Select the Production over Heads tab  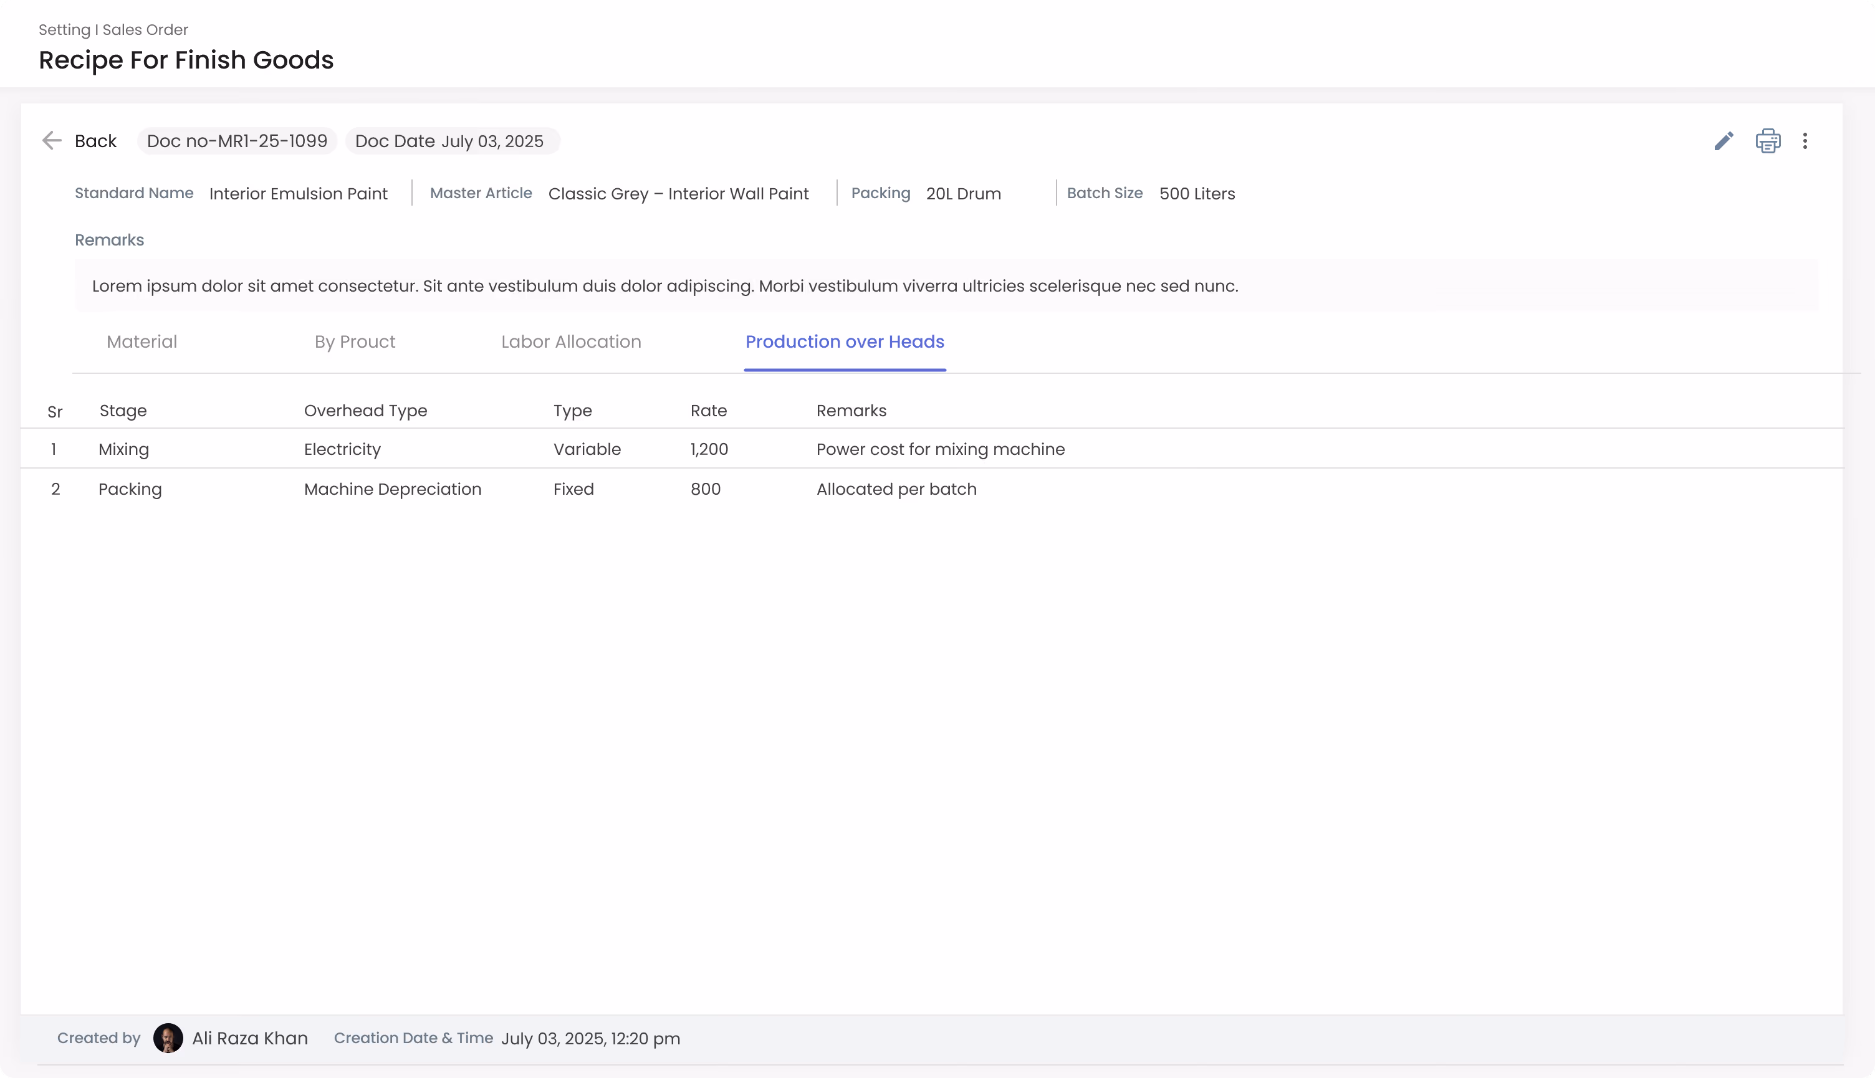pyautogui.click(x=844, y=341)
